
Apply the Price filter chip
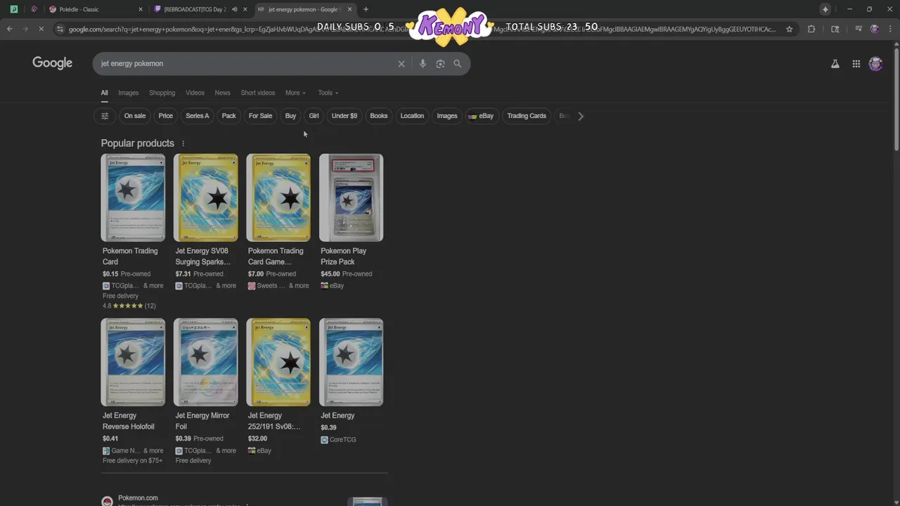click(x=166, y=116)
